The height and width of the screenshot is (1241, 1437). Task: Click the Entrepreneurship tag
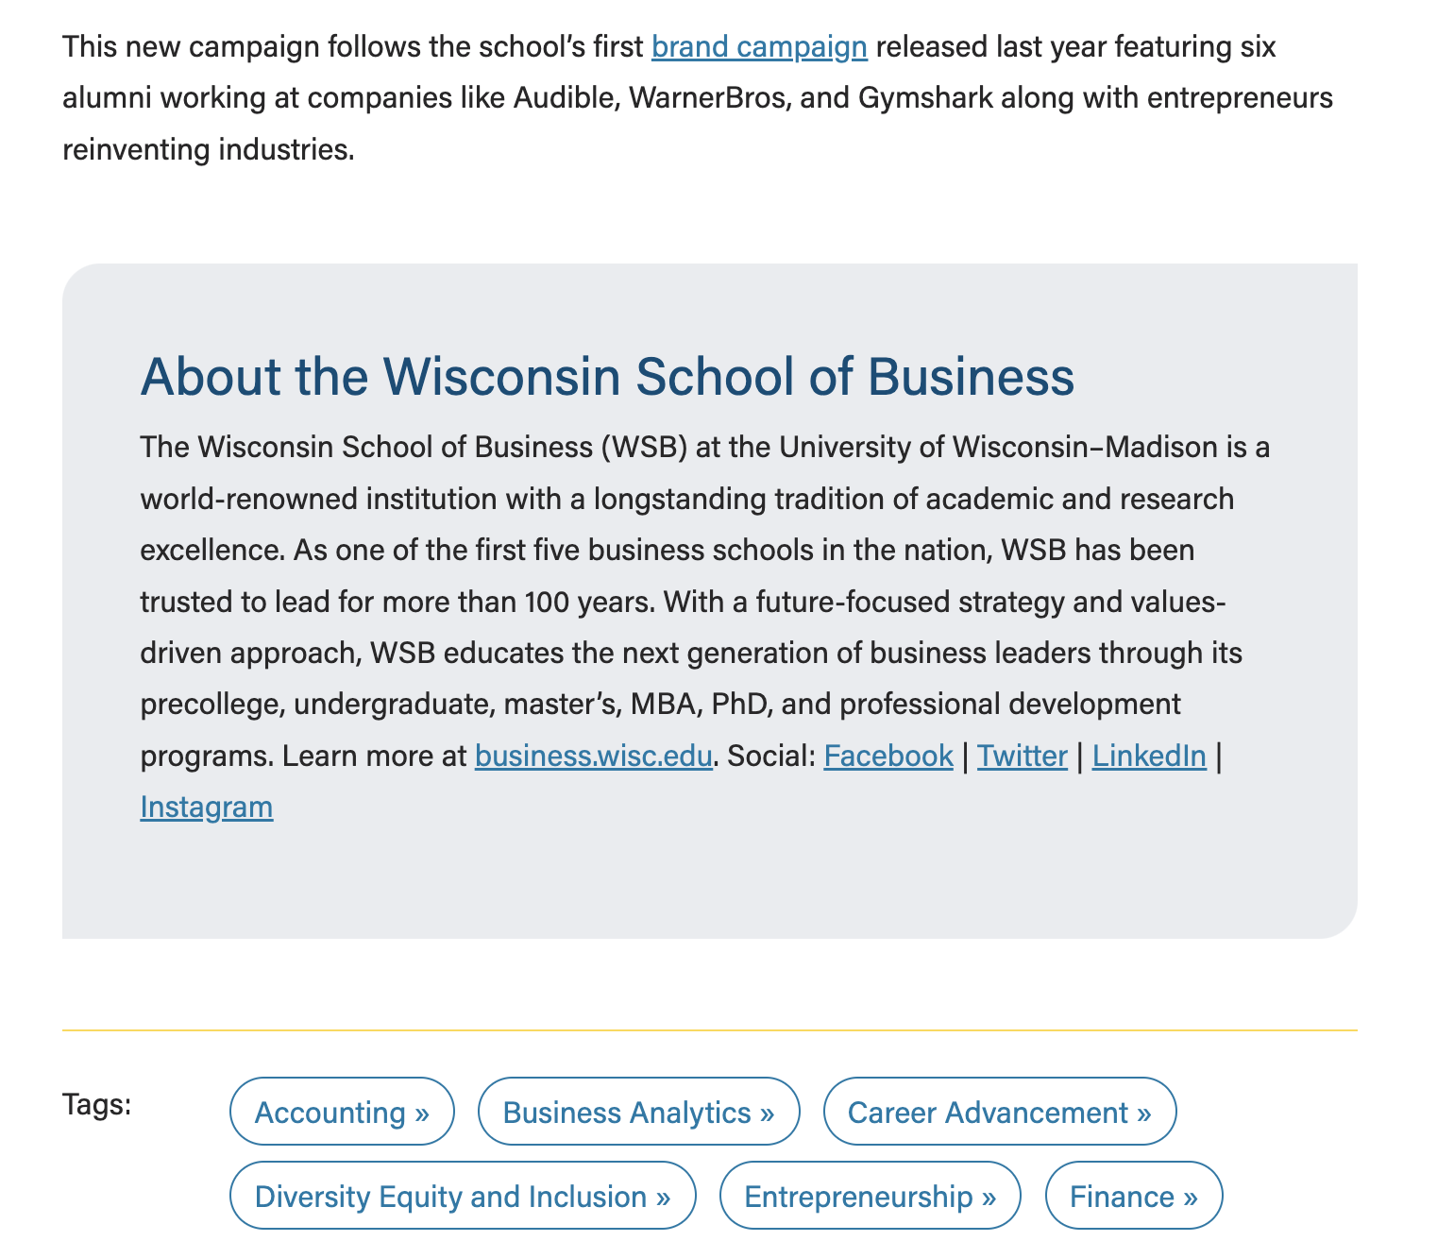pos(870,1196)
